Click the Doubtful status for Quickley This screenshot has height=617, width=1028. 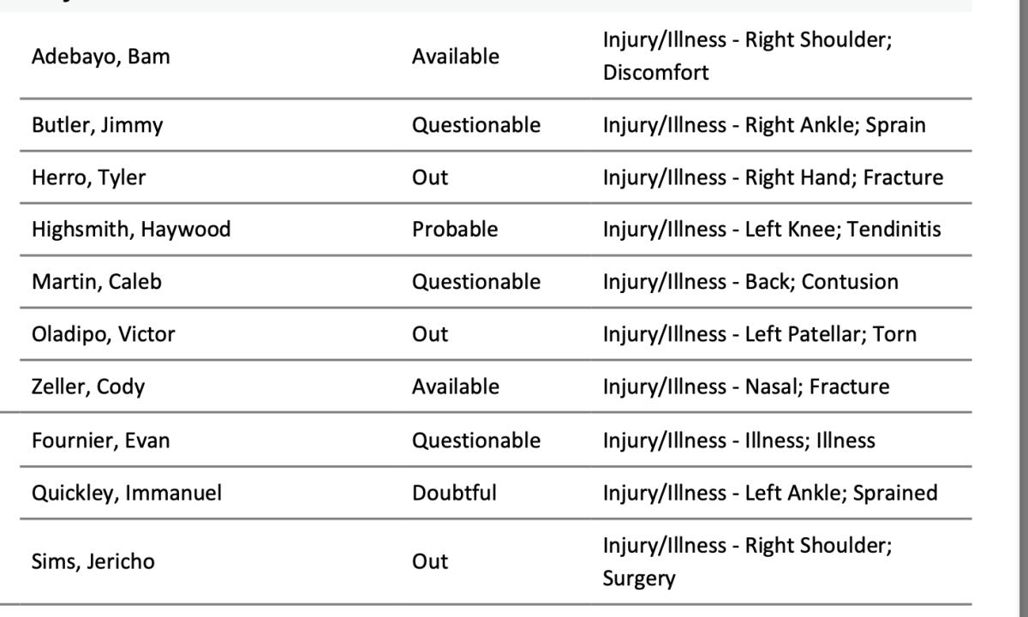[x=454, y=493]
